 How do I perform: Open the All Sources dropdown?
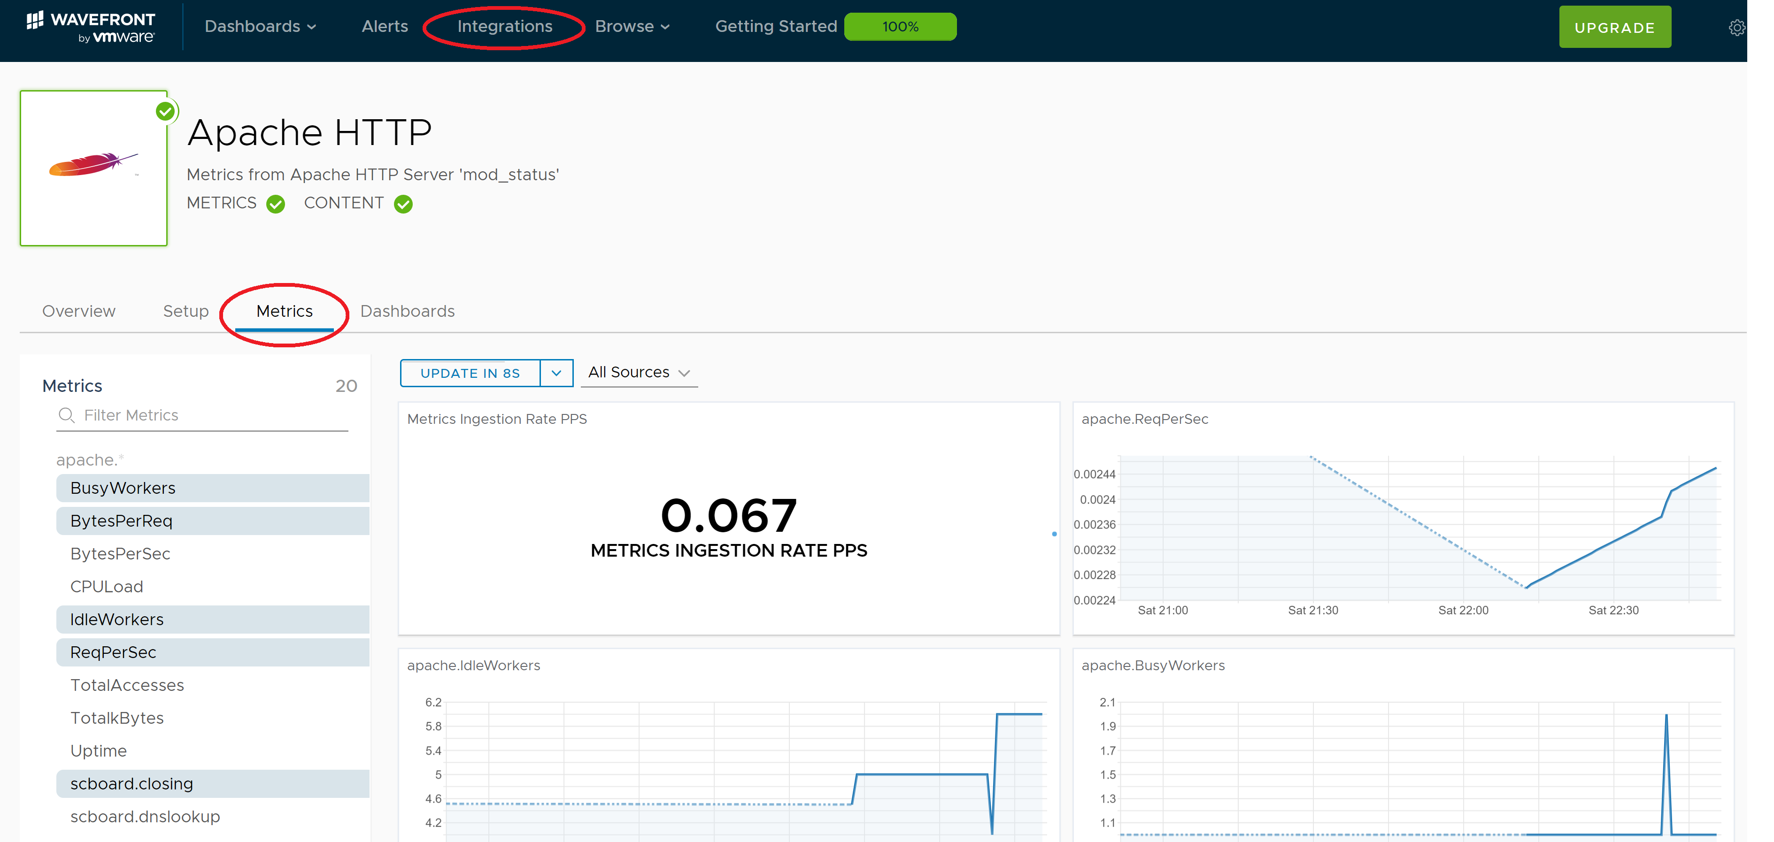click(x=639, y=373)
